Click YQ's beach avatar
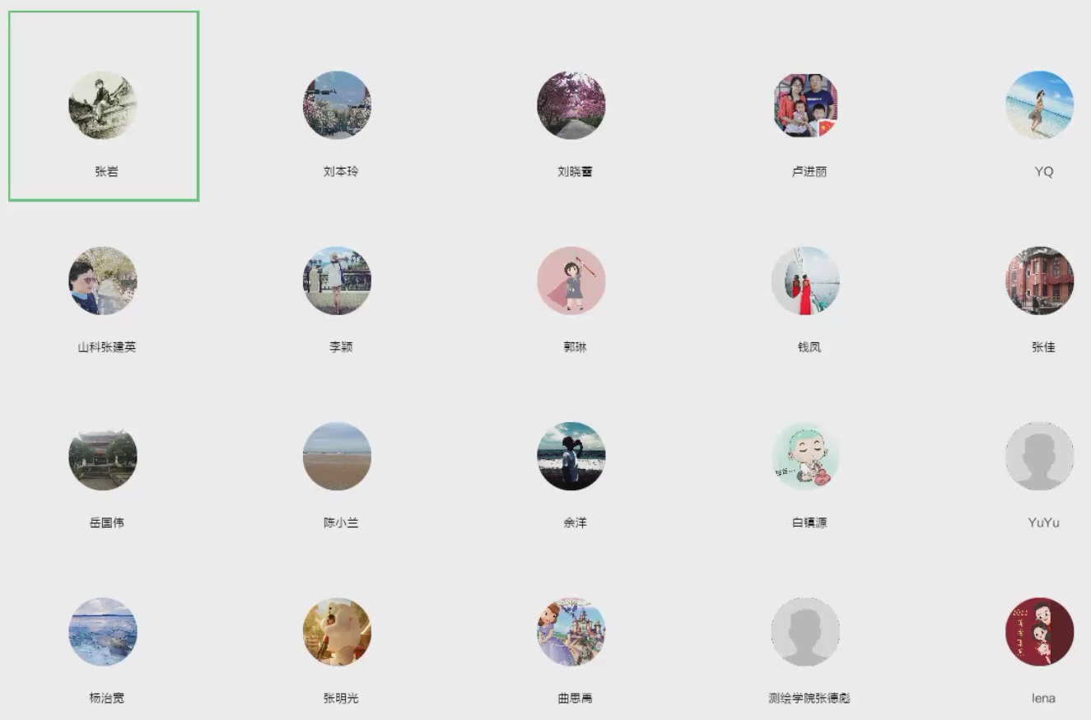This screenshot has width=1091, height=720. click(x=1039, y=105)
